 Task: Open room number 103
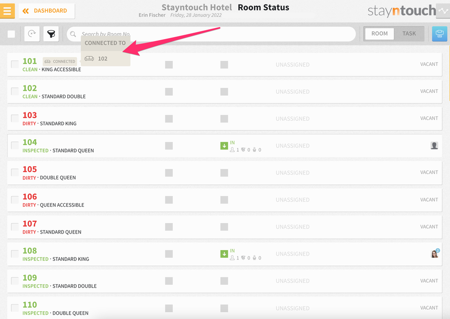29,115
